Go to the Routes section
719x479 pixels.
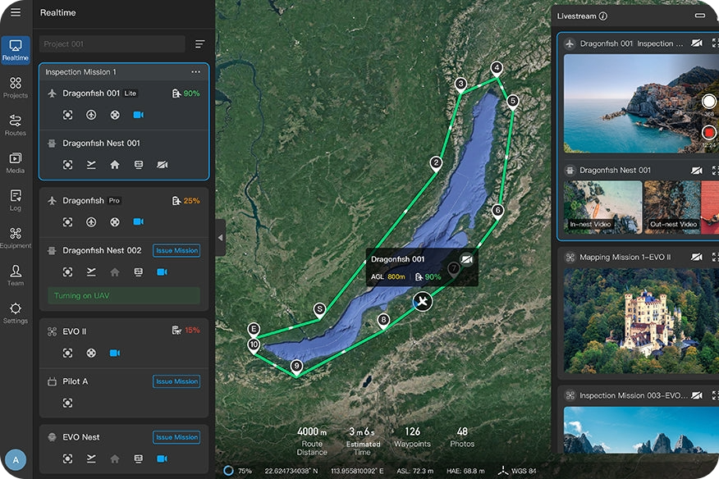pos(16,125)
